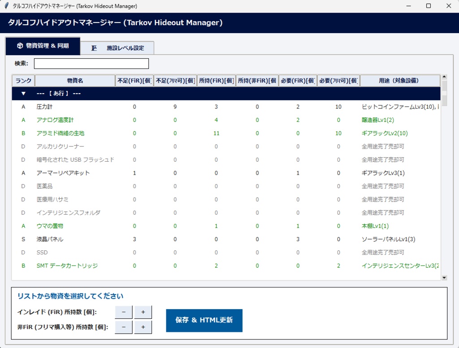The image size is (459, 348).
Task: Increase 非FiR 所持数 with plus button
Action: point(143,327)
